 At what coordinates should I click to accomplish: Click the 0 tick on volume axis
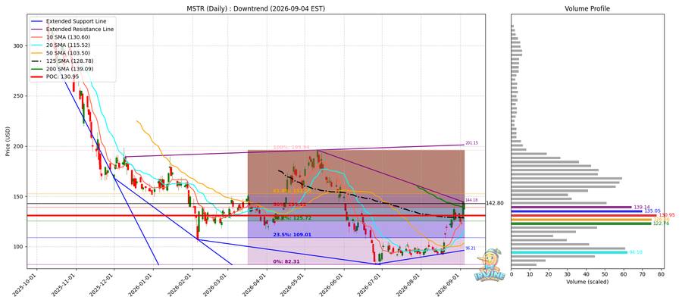point(511,274)
